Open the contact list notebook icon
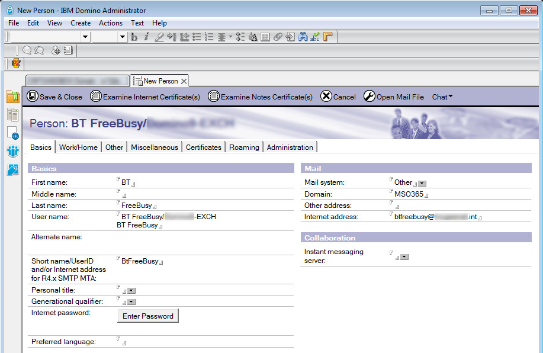 pyautogui.click(x=68, y=50)
